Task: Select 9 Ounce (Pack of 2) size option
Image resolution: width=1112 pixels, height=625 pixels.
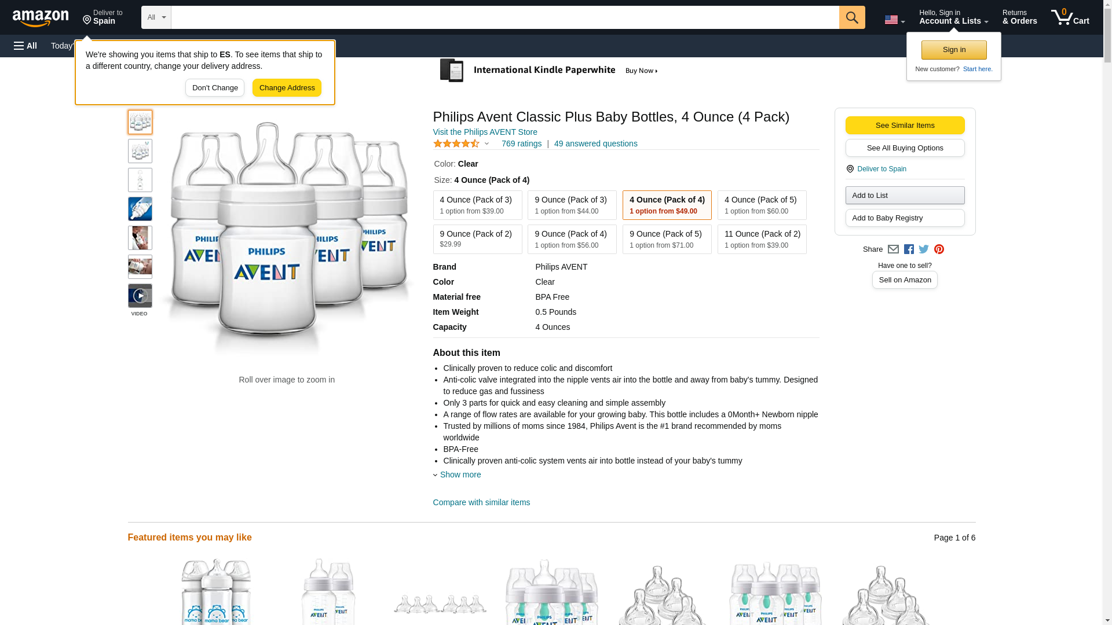Action: [x=477, y=239]
